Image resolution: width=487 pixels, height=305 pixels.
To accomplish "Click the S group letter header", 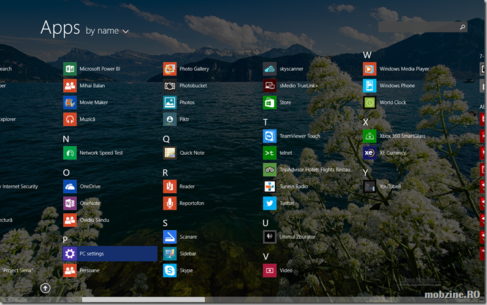I will coord(165,223).
